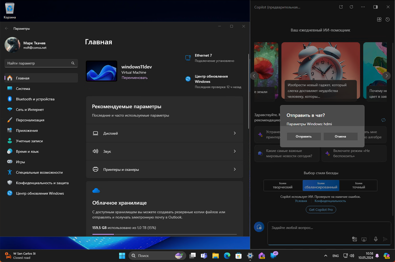Open Приложения section
Viewport: 395px width, 262px height.
pyautogui.click(x=41, y=130)
